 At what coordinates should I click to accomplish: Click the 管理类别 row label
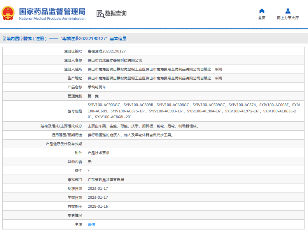point(75,96)
